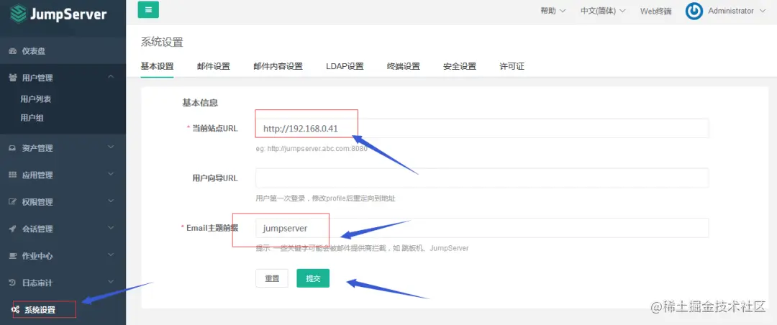Open the 帮助 dropdown menu

click(x=553, y=11)
